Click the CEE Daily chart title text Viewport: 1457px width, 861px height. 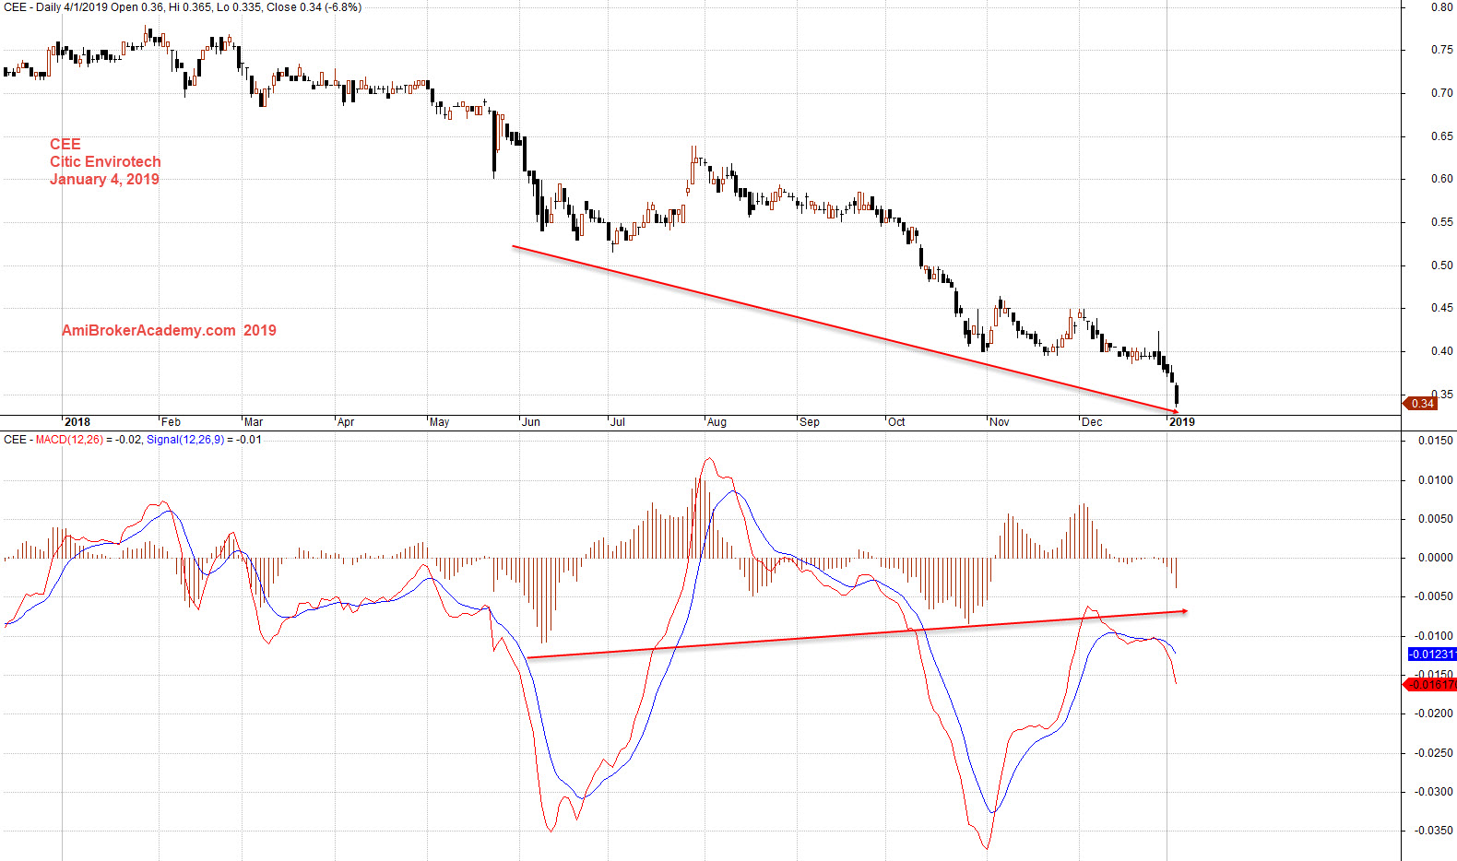(x=183, y=7)
